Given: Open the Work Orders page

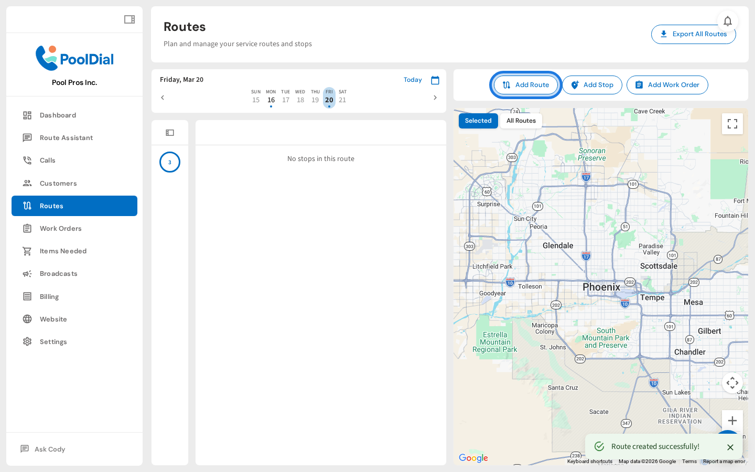Looking at the screenshot, I should 61,228.
